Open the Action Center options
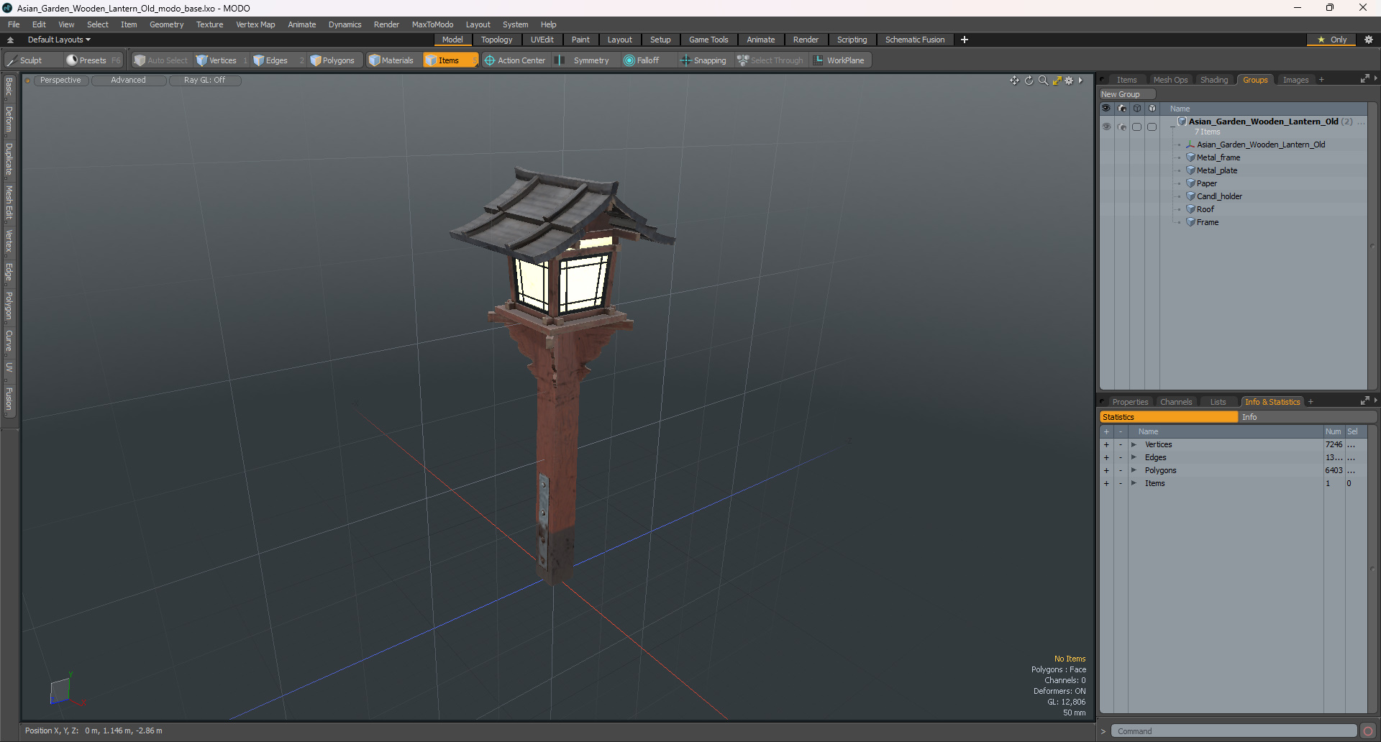This screenshot has height=742, width=1381. coord(515,60)
